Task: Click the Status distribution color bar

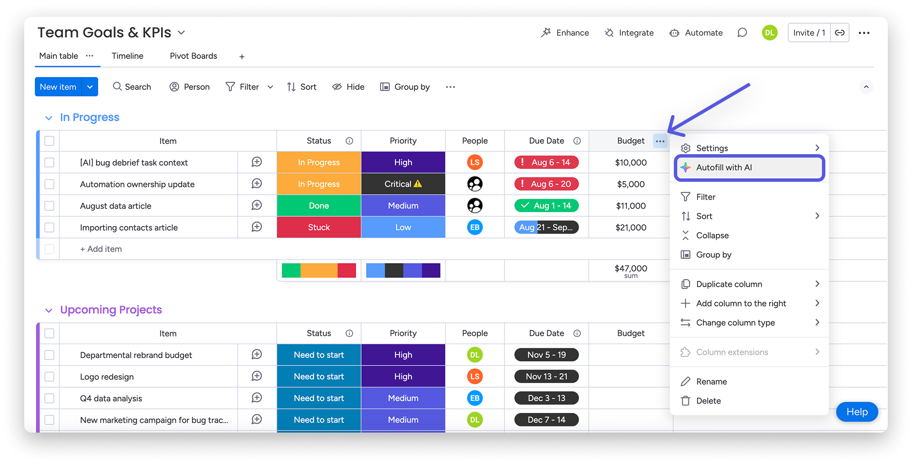Action: coord(319,270)
